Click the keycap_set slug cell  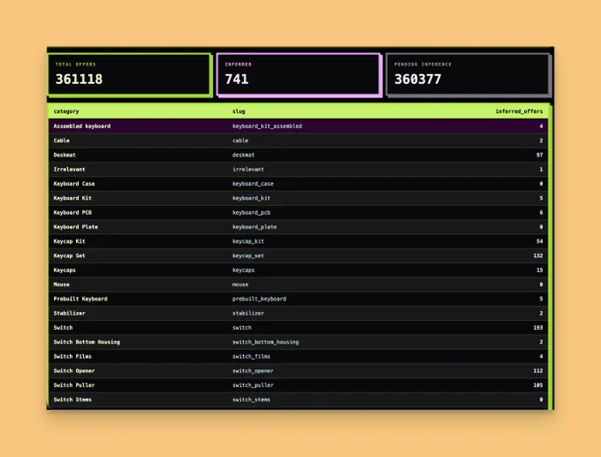coord(248,255)
